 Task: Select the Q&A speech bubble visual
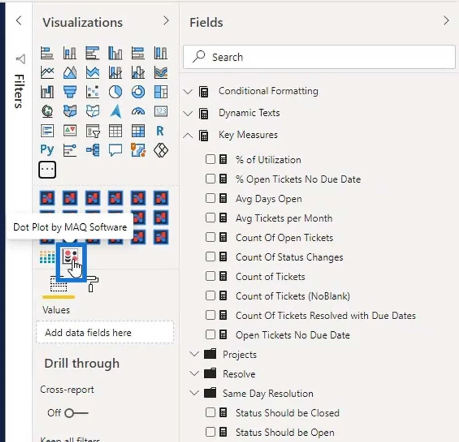click(x=115, y=150)
